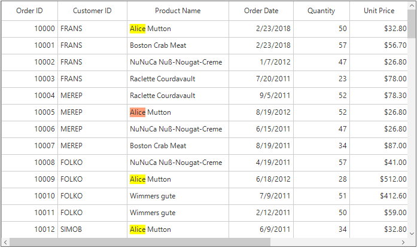Click FOLKO customer cell in order 10008 row
This screenshot has width=417, height=248.
(x=92, y=163)
